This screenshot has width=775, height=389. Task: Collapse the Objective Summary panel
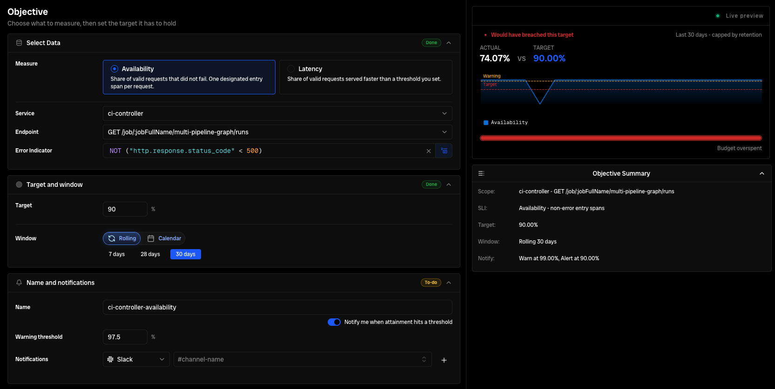762,173
